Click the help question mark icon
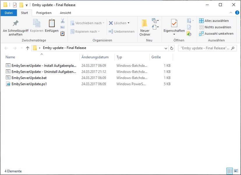Viewport: 241px width, 175px height. pyautogui.click(x=237, y=13)
